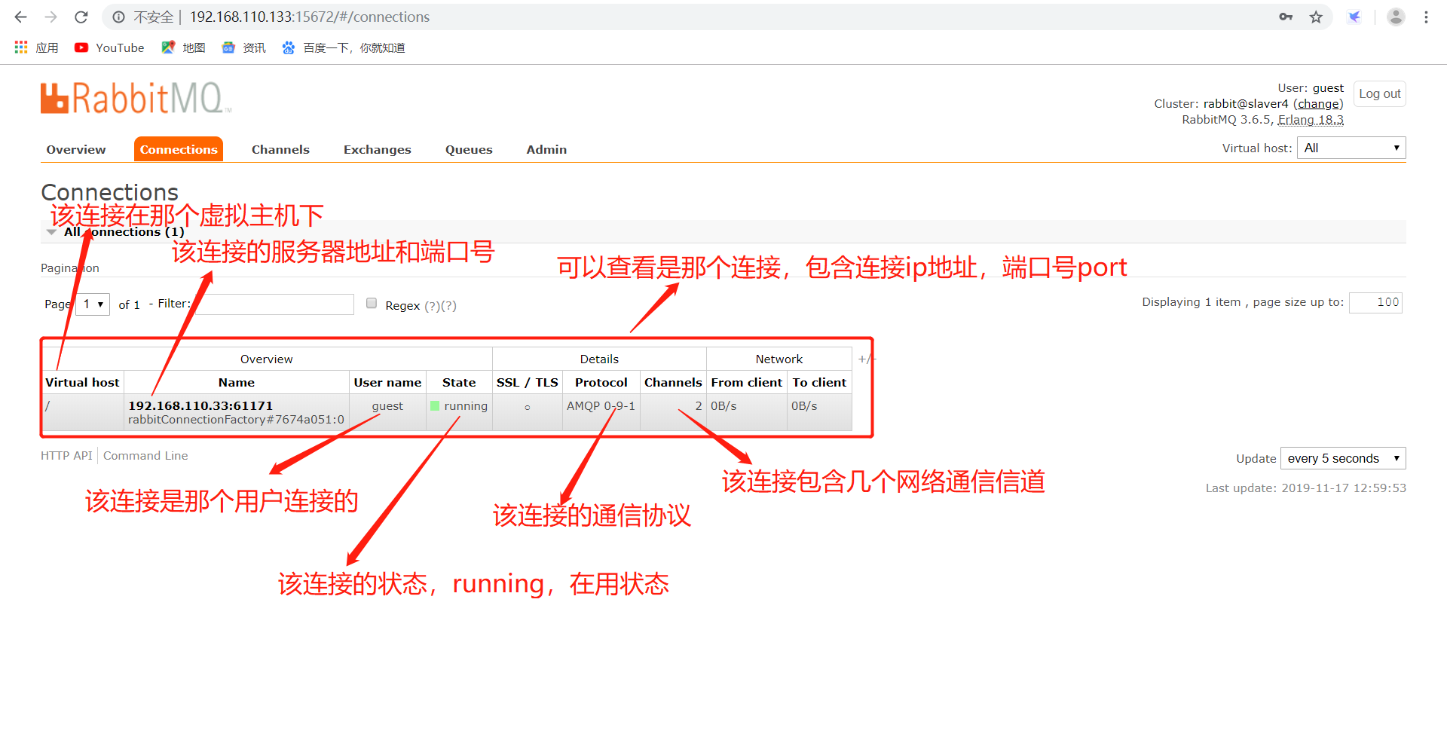Screen dimensions: 1447x743
Task: Go to the Queues tab
Action: [469, 149]
